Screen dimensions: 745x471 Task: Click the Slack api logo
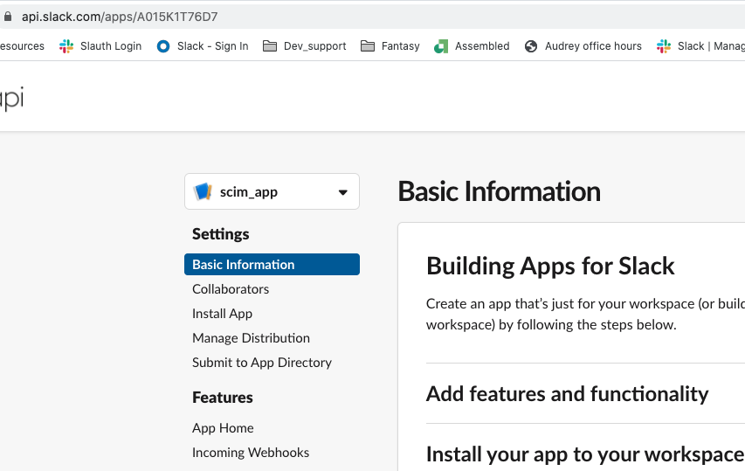click(11, 99)
